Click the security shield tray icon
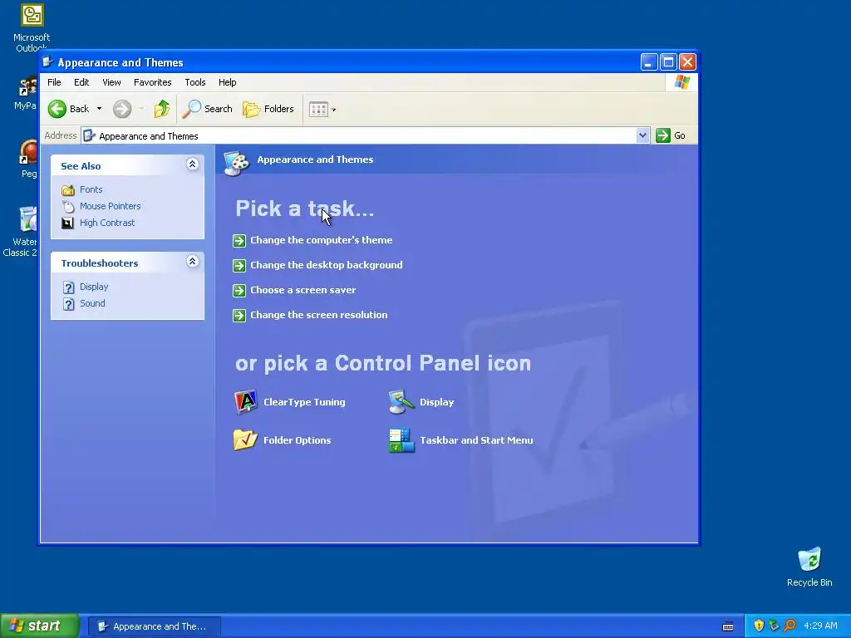Viewport: 851px width, 638px height. point(759,626)
